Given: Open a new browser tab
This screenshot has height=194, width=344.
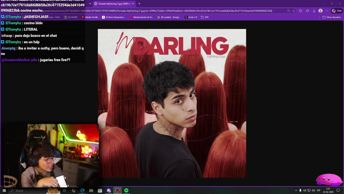Looking at the screenshot, I should [x=139, y=4].
